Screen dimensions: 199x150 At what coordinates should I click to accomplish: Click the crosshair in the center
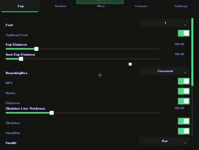click(100, 75)
